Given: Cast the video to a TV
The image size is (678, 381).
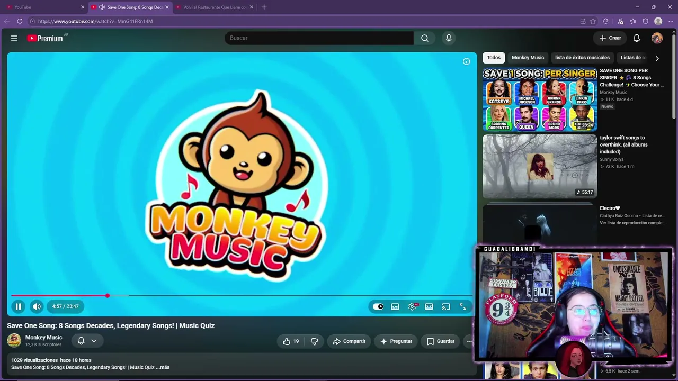Looking at the screenshot, I should (446, 306).
